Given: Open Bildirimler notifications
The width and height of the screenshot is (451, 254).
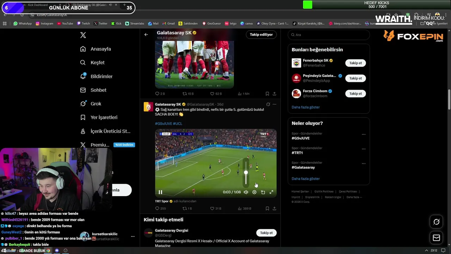Looking at the screenshot, I should (96, 76).
